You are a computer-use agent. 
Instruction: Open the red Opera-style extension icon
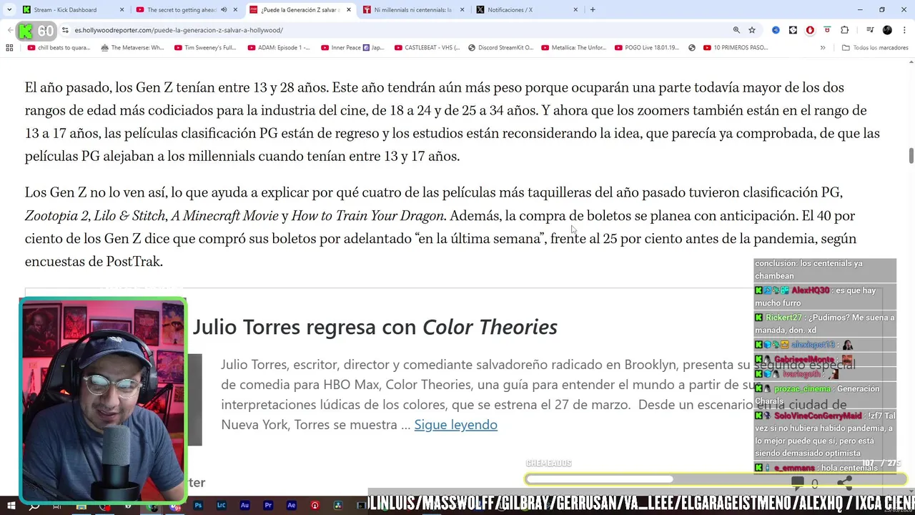point(810,30)
